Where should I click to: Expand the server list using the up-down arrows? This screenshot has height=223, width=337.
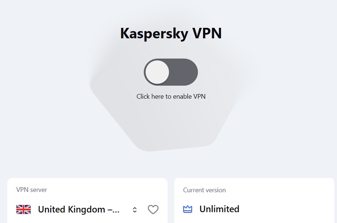(135, 210)
